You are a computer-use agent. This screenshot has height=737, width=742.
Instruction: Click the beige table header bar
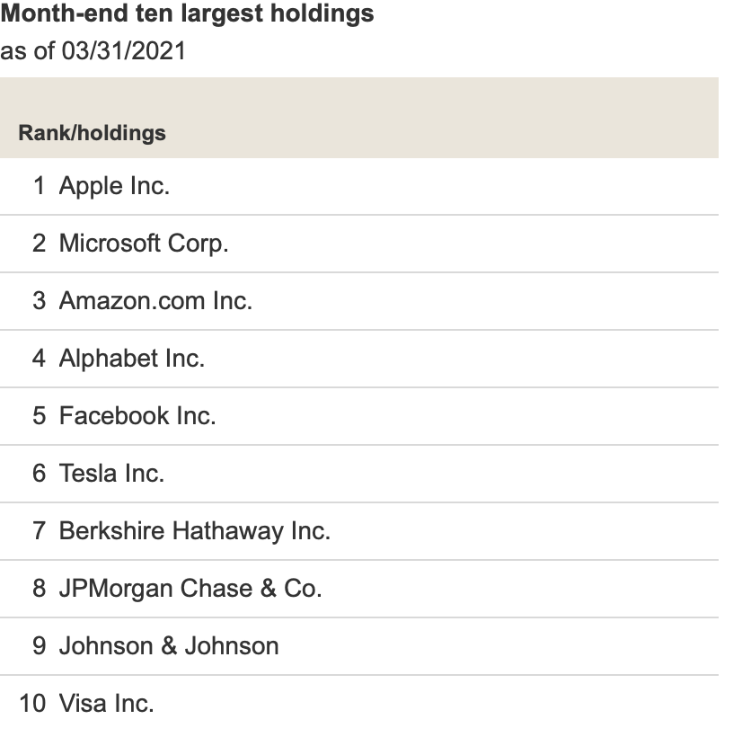[x=359, y=118]
